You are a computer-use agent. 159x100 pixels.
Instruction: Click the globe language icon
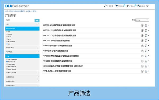pyautogui.click(x=147, y=6)
